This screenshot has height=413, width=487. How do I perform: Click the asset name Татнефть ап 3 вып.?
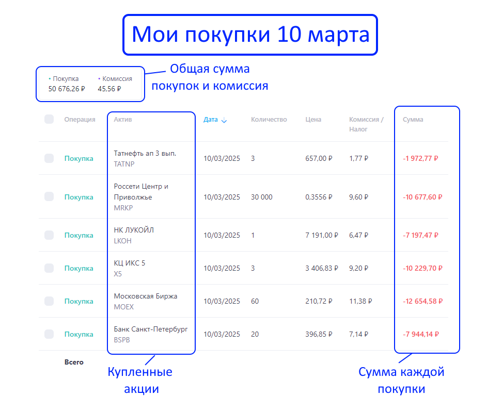point(145,153)
